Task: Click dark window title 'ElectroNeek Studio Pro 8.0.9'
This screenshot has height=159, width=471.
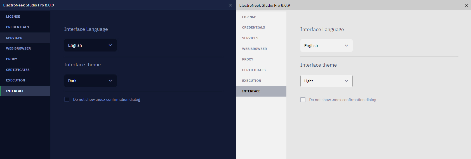Action: [x=29, y=5]
